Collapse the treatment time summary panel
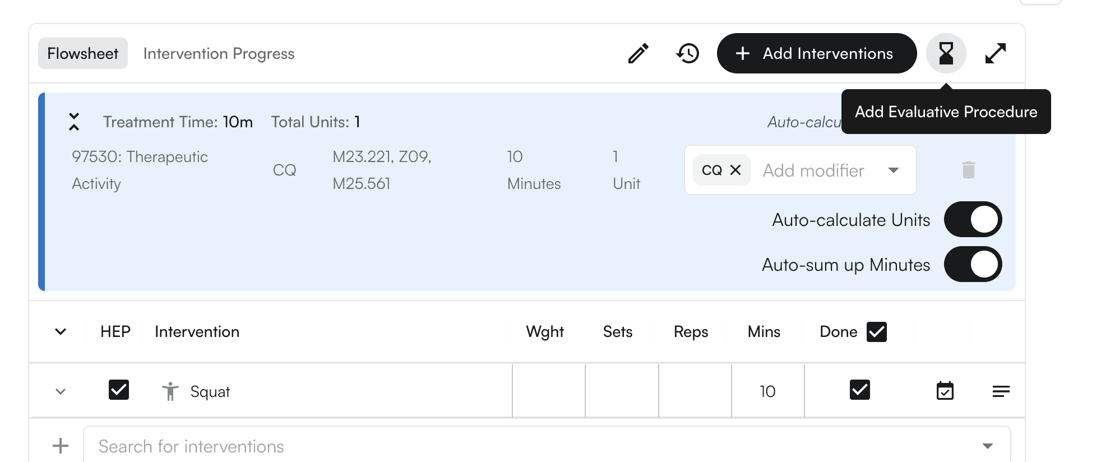Screen dimensions: 1101x462 click(x=74, y=122)
